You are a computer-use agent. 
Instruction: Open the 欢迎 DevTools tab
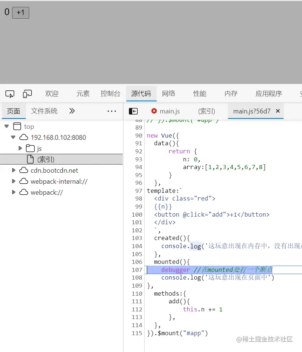[x=52, y=94]
